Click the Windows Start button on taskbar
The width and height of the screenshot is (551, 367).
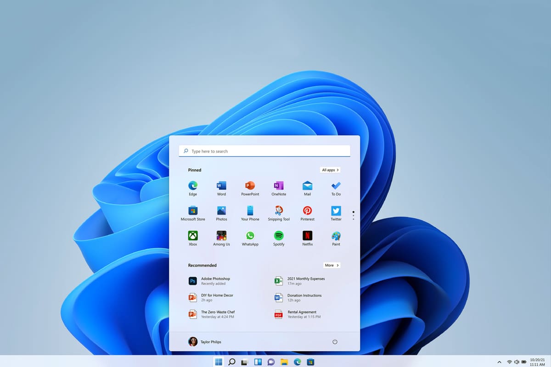(x=219, y=361)
